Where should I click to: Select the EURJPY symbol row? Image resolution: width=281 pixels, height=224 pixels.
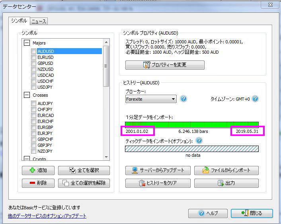45,133
